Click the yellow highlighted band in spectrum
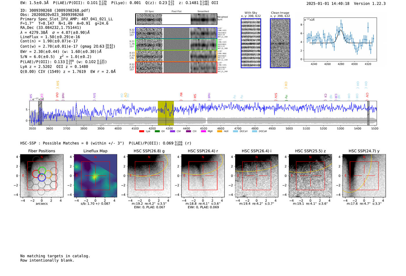Image resolution: width=406 pixels, height=276 pixels. coord(166,113)
